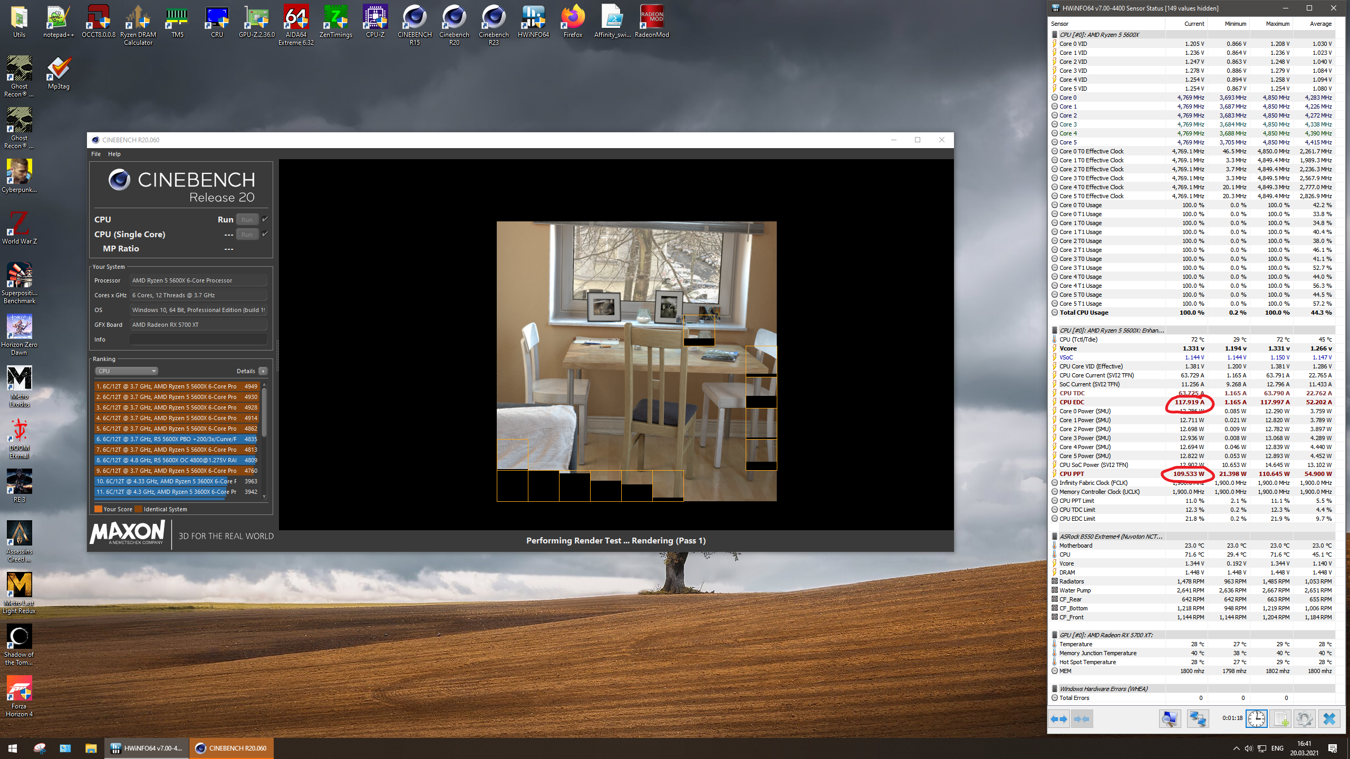Expand the ranking Details arrow
The image size is (1350, 759).
click(x=263, y=371)
